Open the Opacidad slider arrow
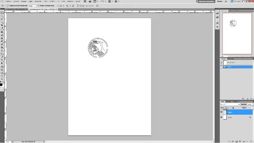The image size is (254, 143). pyautogui.click(x=253, y=105)
